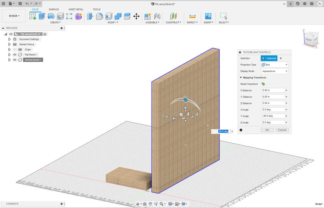Switch to the TOOLS tab
This screenshot has height=208, width=324.
[x=97, y=9]
